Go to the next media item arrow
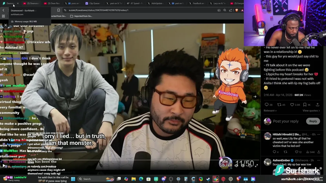Image resolution: width=326 pixels, height=183 pixels. [x=255, y=97]
